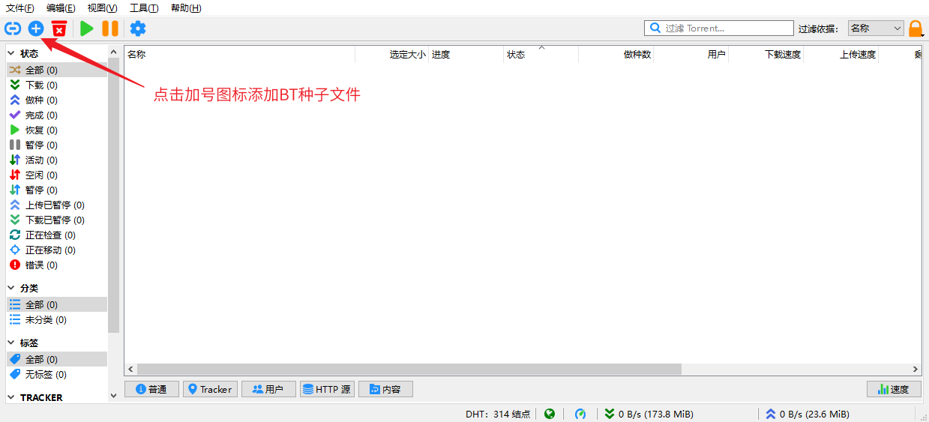Click the red delete torrent icon
Image resolution: width=929 pixels, height=422 pixels.
[x=59, y=28]
